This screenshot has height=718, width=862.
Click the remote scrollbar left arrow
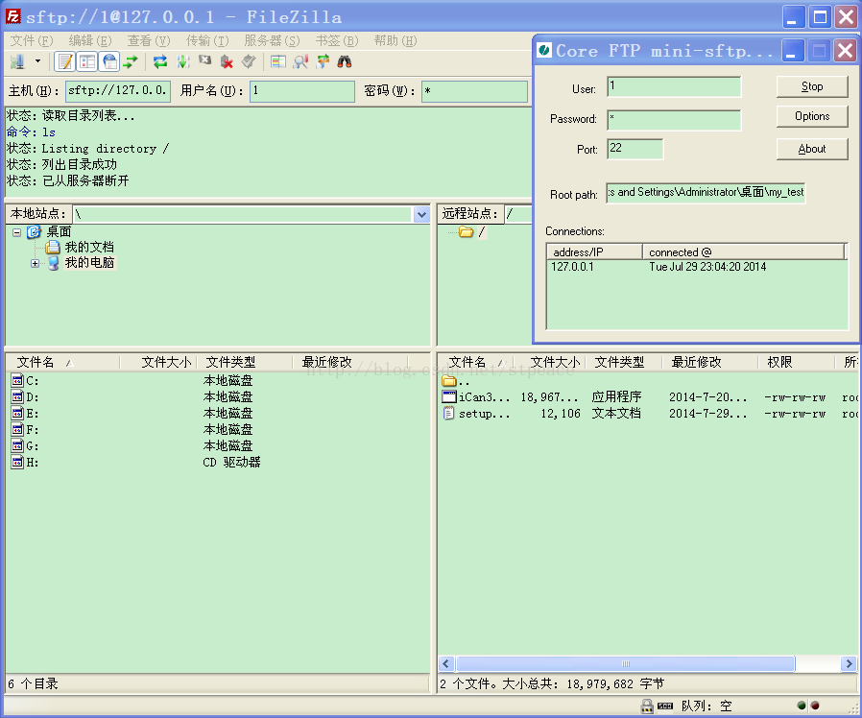click(x=445, y=663)
